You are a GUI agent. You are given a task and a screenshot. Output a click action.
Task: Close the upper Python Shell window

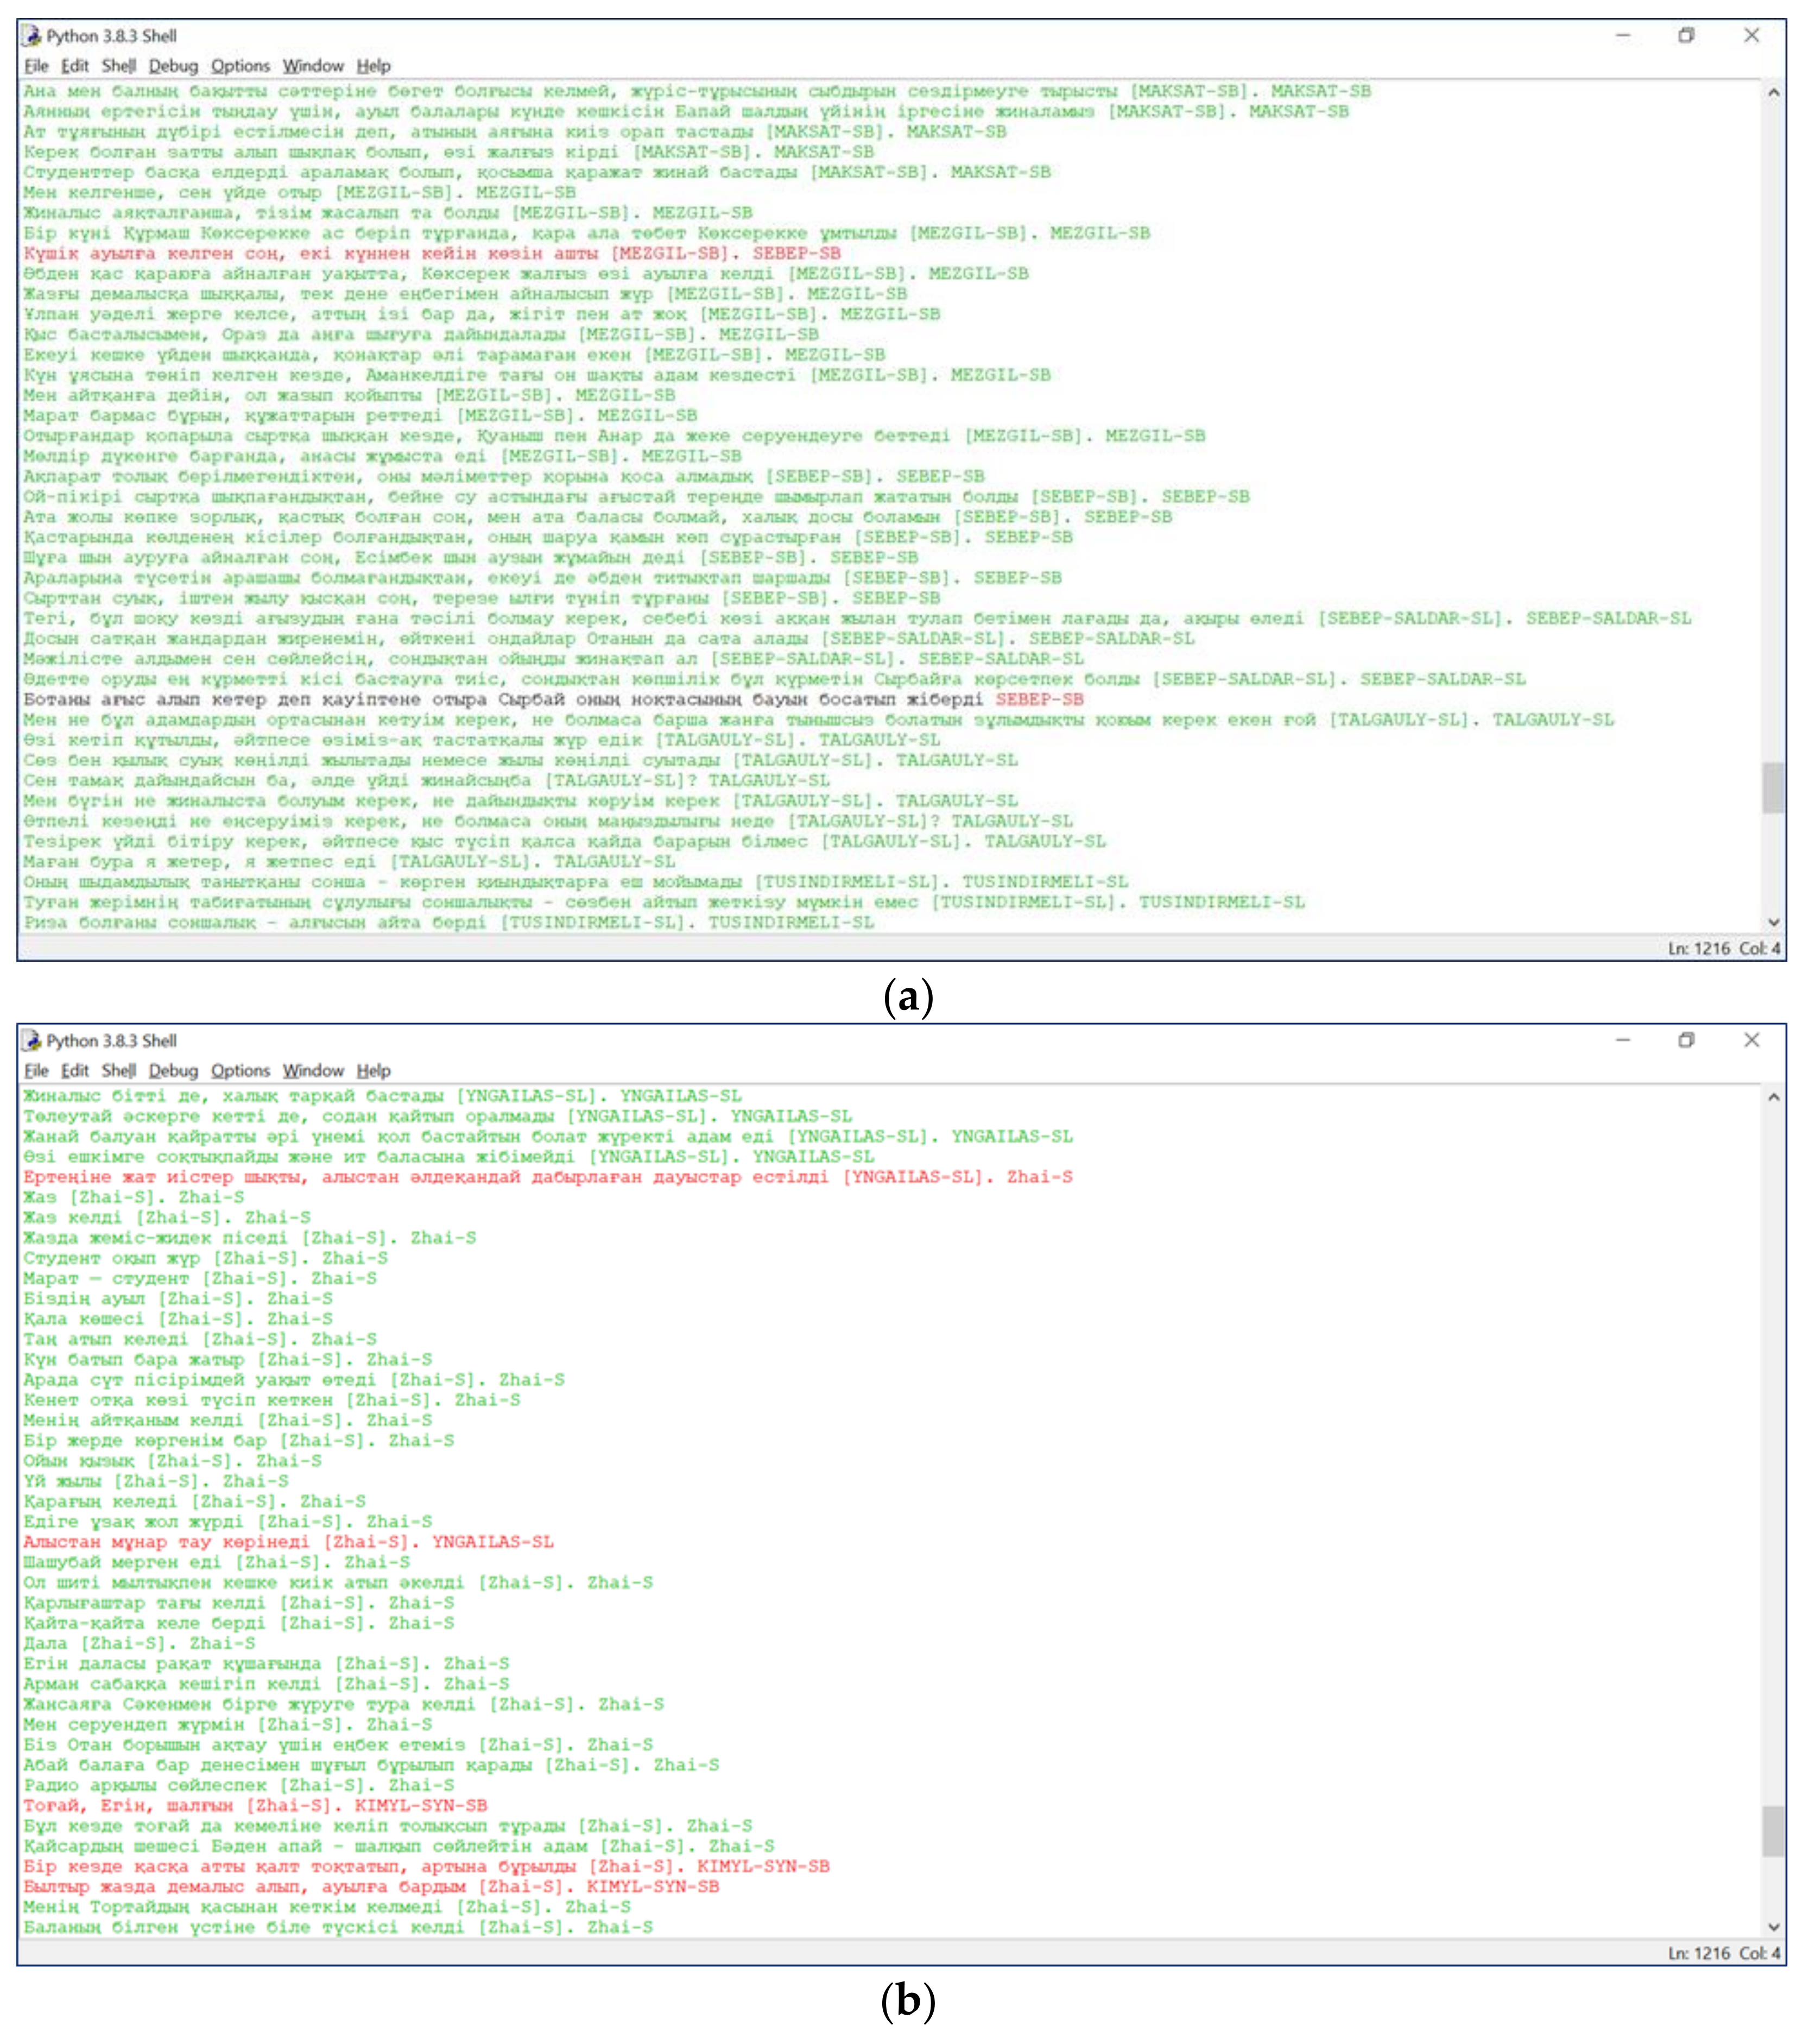pos(1751,36)
